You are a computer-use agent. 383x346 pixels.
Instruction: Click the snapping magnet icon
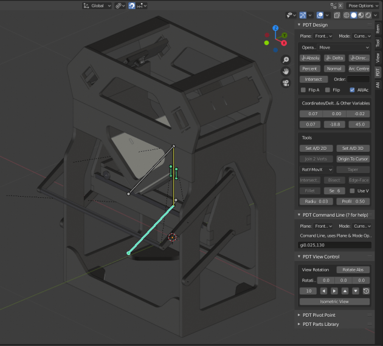131,5
